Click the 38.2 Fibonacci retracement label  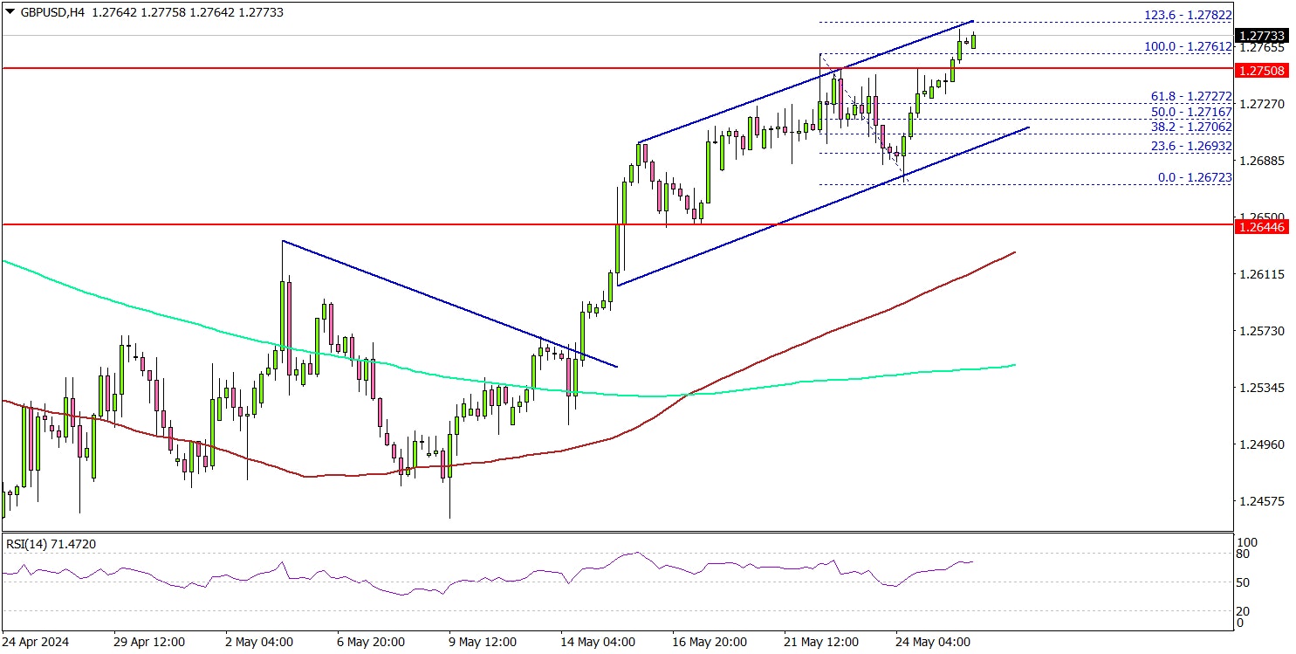1191,127
